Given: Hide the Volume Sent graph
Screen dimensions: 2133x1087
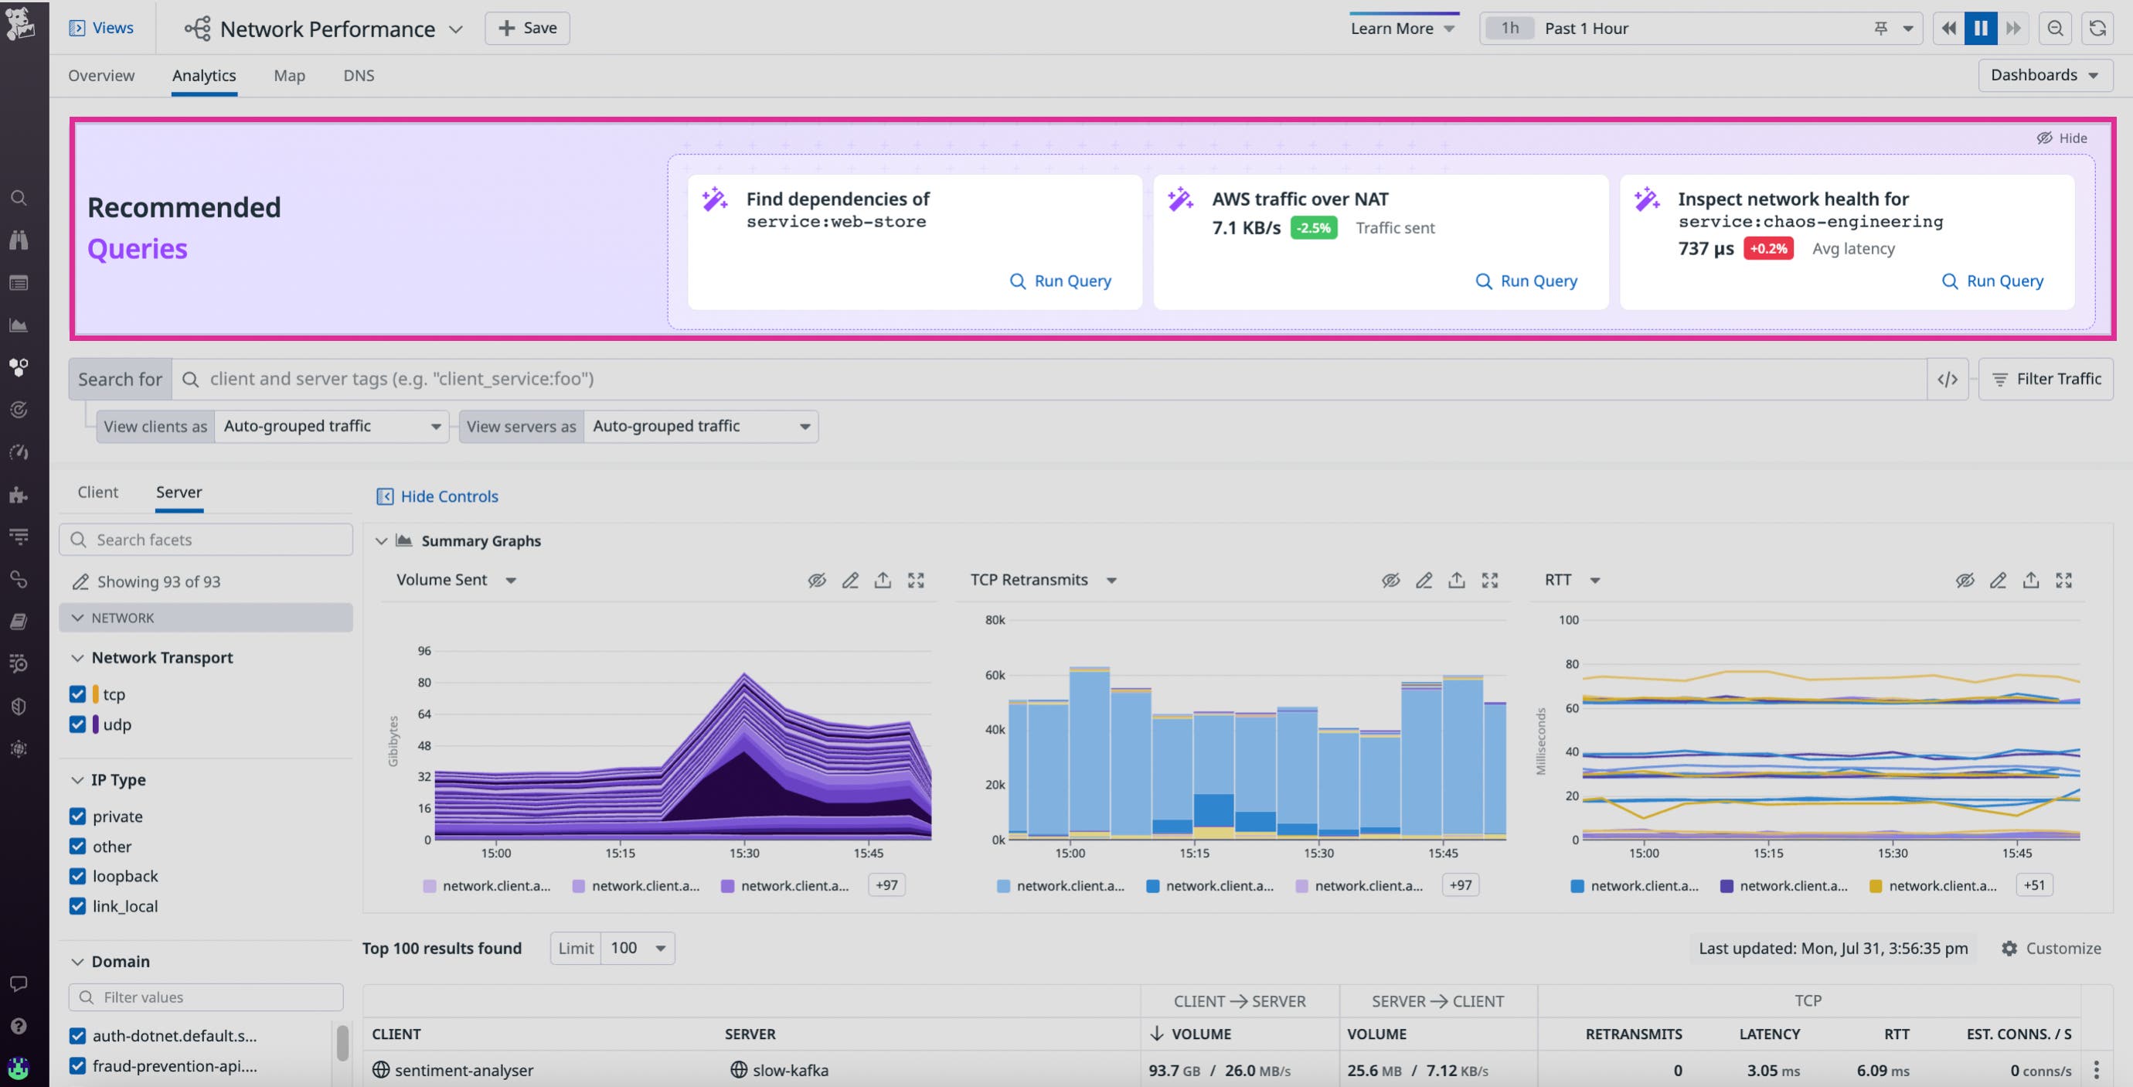Looking at the screenshot, I should click(816, 580).
